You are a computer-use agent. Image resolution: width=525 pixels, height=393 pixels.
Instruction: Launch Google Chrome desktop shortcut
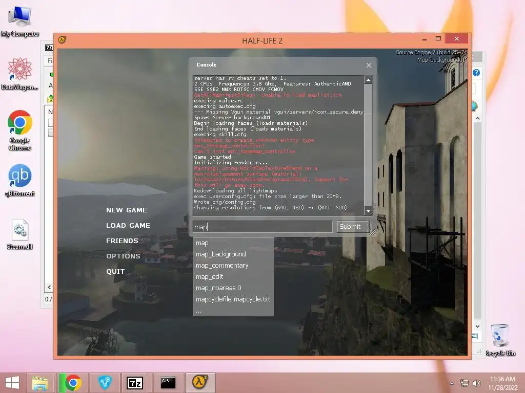coord(20,130)
